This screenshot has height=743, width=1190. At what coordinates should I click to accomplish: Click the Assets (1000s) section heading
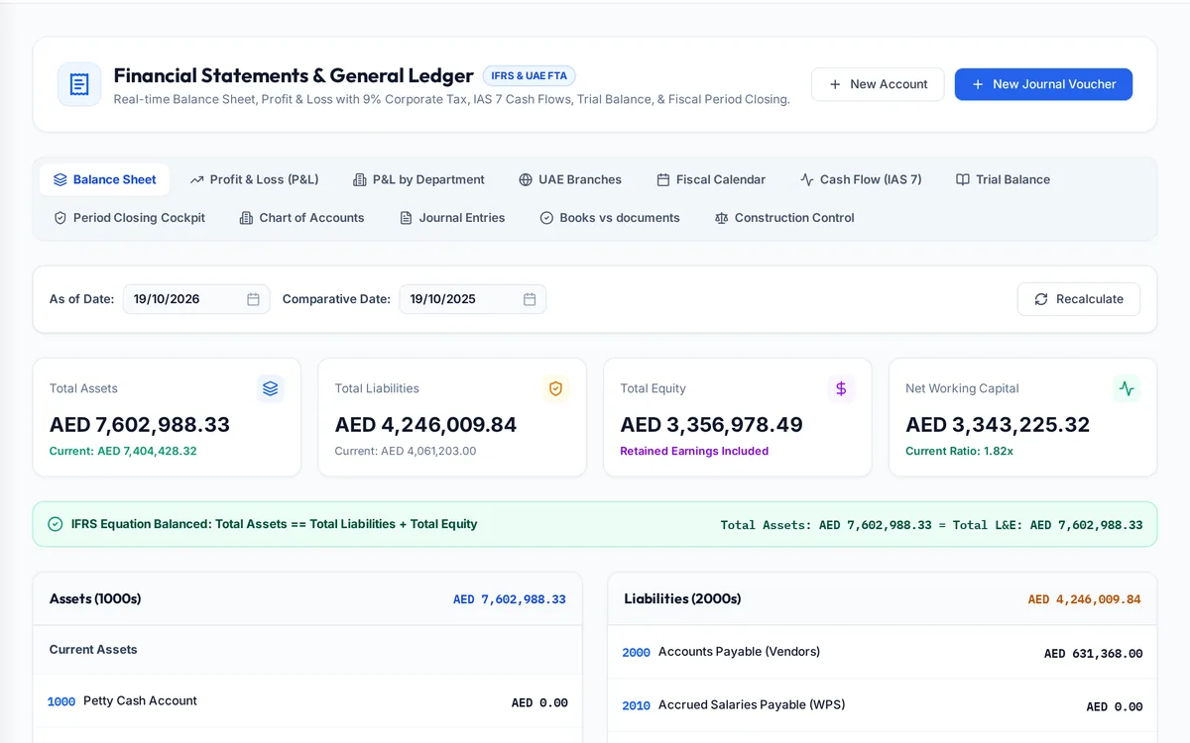coord(95,598)
